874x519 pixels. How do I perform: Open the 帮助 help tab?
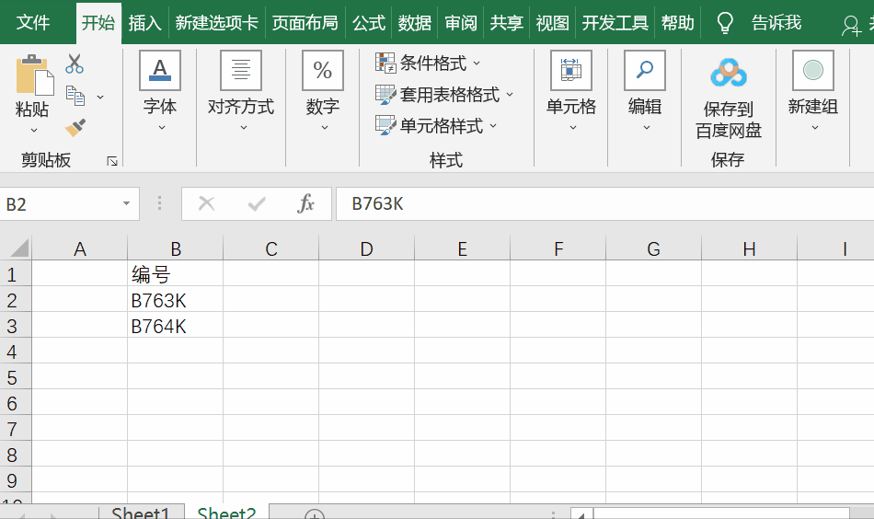pos(677,23)
